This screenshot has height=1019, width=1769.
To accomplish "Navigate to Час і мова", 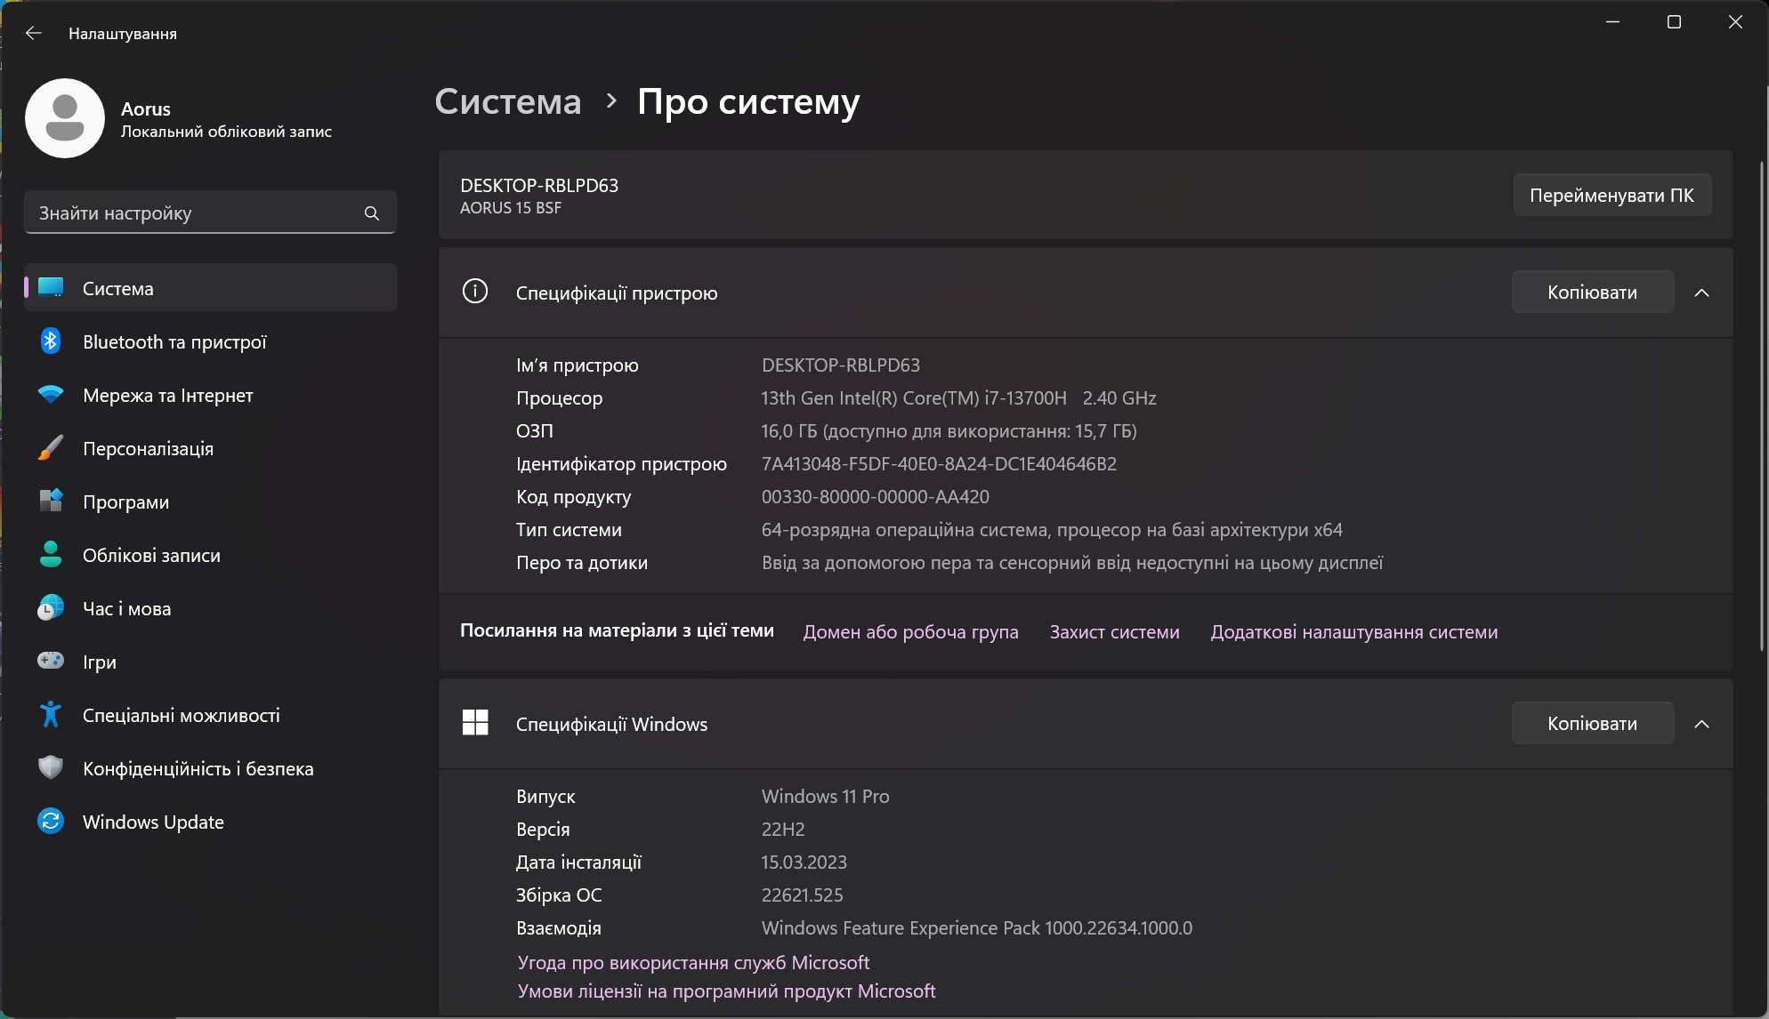I will pos(210,608).
